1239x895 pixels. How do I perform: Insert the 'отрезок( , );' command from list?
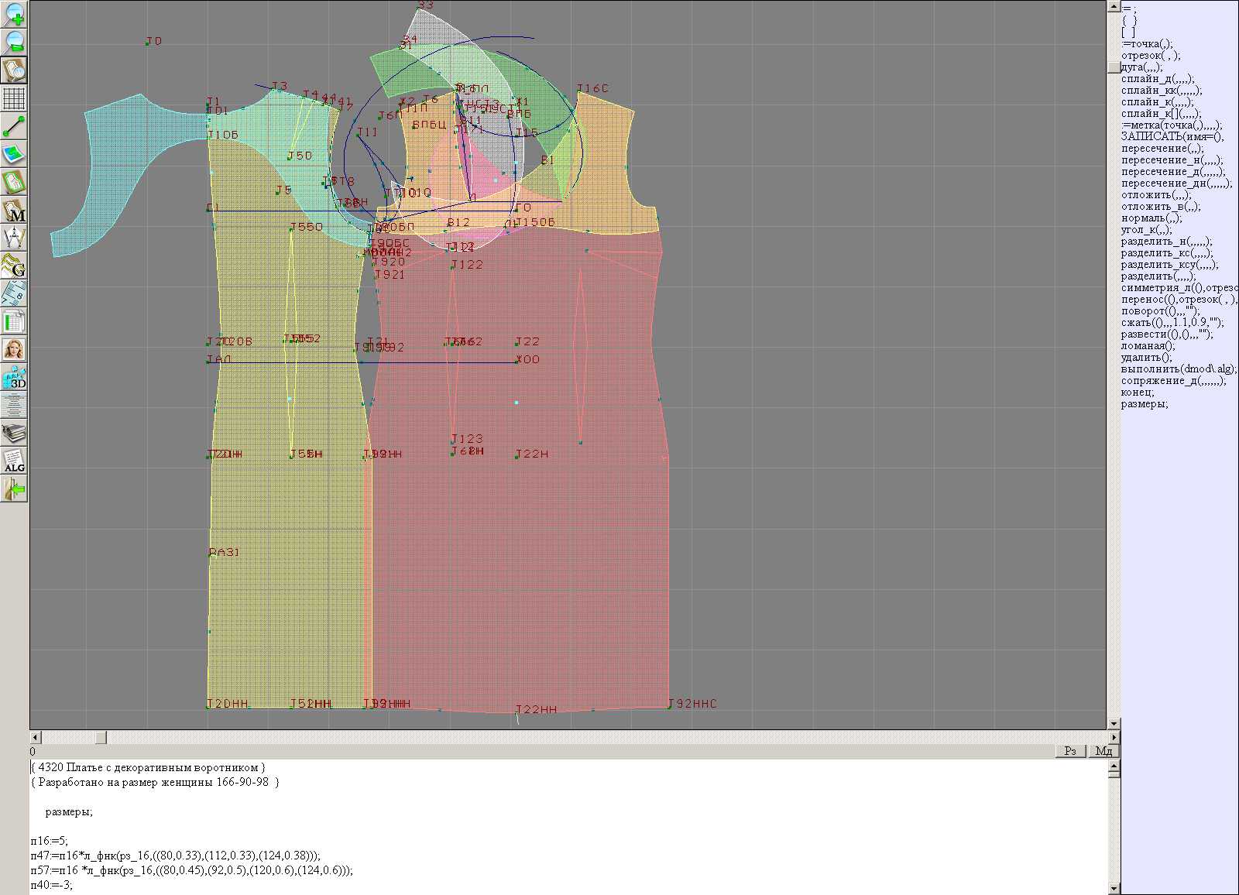pyautogui.click(x=1151, y=56)
